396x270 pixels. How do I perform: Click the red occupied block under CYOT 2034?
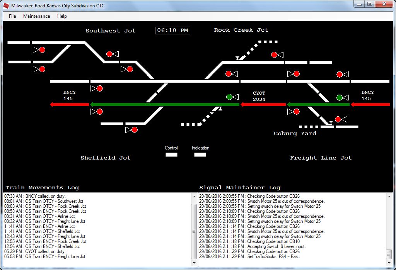(x=263, y=104)
